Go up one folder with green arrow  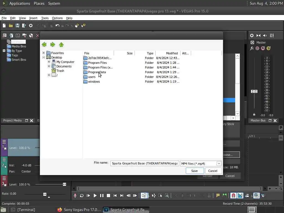click(61, 45)
